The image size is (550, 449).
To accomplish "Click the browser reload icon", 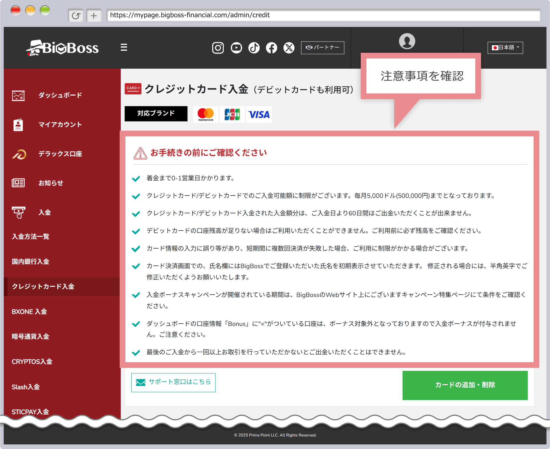I will 76,15.
